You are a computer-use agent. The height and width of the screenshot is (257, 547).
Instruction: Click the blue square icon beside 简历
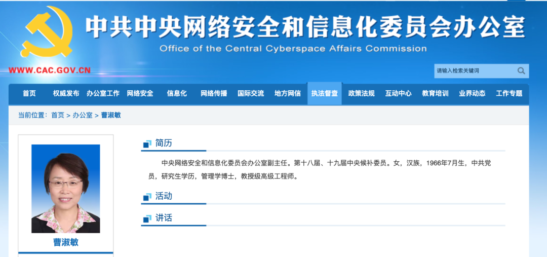point(147,143)
